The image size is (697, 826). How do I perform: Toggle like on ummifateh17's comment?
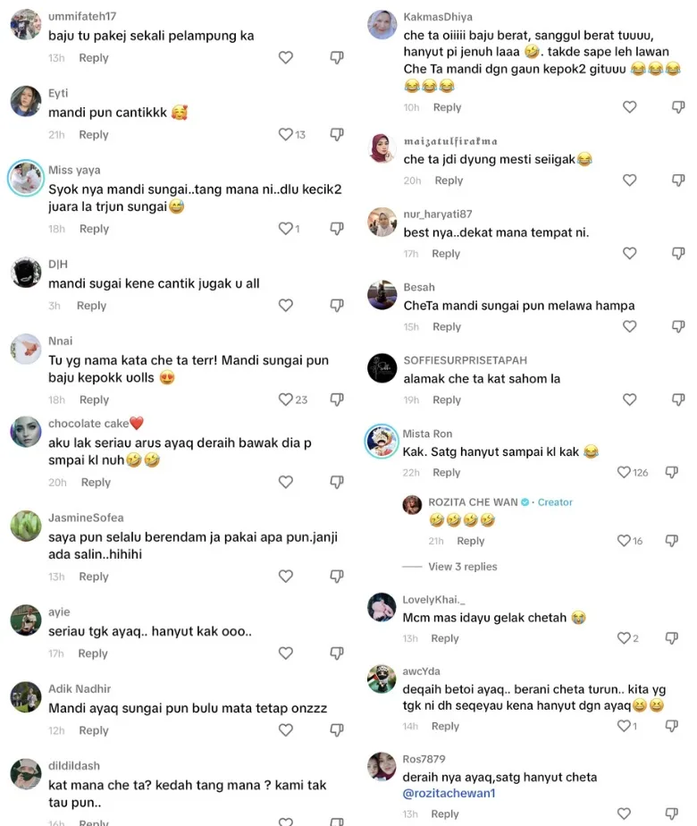285,57
